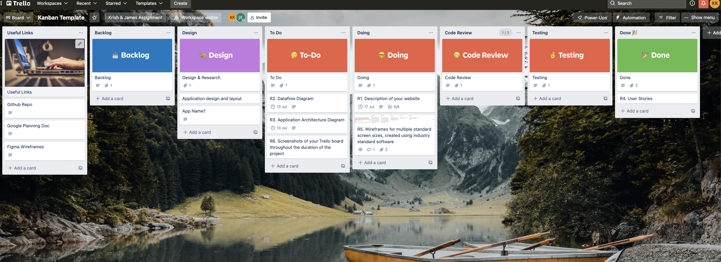This screenshot has height=262, width=721.
Task: Open Krish & James Assignment workspace
Action: 135,18
